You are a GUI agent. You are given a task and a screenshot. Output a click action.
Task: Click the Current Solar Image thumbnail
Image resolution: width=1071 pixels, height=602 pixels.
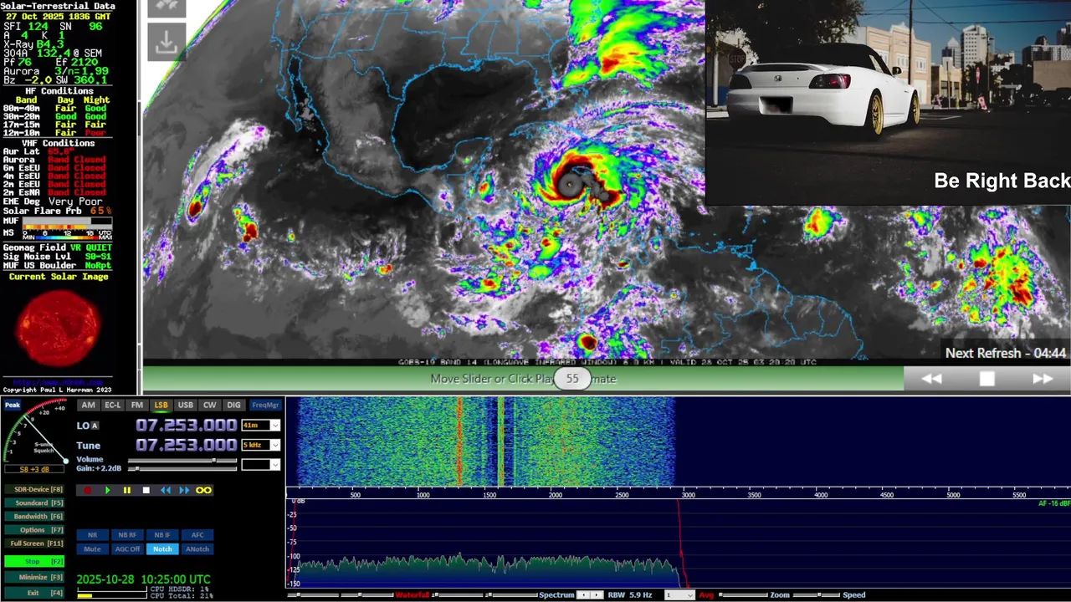click(x=57, y=328)
